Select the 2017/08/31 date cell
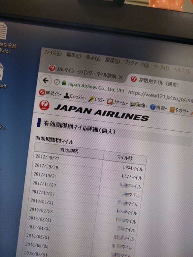The height and width of the screenshot is (257, 193). pyautogui.click(x=47, y=157)
